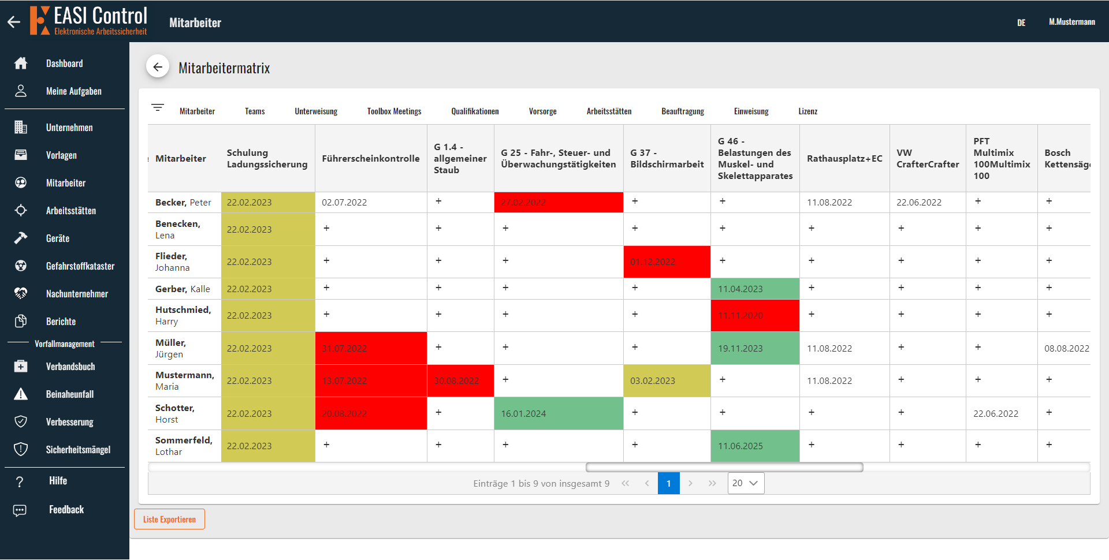Click the Beinaheunfall warning triangle icon
The width and height of the screenshot is (1109, 560).
[21, 394]
